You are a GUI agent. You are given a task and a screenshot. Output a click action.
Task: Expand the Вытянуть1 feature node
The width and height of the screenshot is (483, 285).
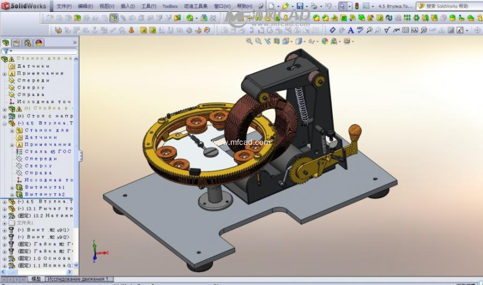pos(12,187)
